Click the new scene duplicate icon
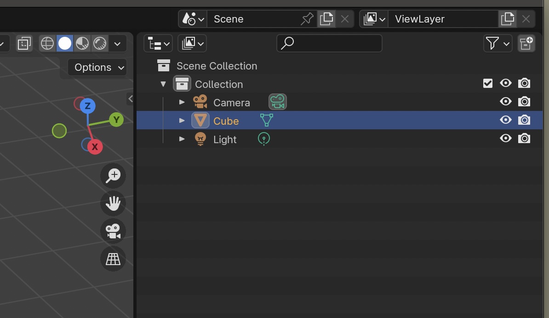549x318 pixels. pos(326,18)
